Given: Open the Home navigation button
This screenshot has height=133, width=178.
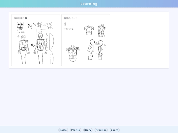Looking at the screenshot, I should (63, 130).
